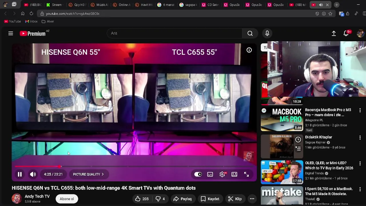This screenshot has height=206, width=366.
Task: Open options for Didaktik Kitaplar video
Action: point(360,138)
